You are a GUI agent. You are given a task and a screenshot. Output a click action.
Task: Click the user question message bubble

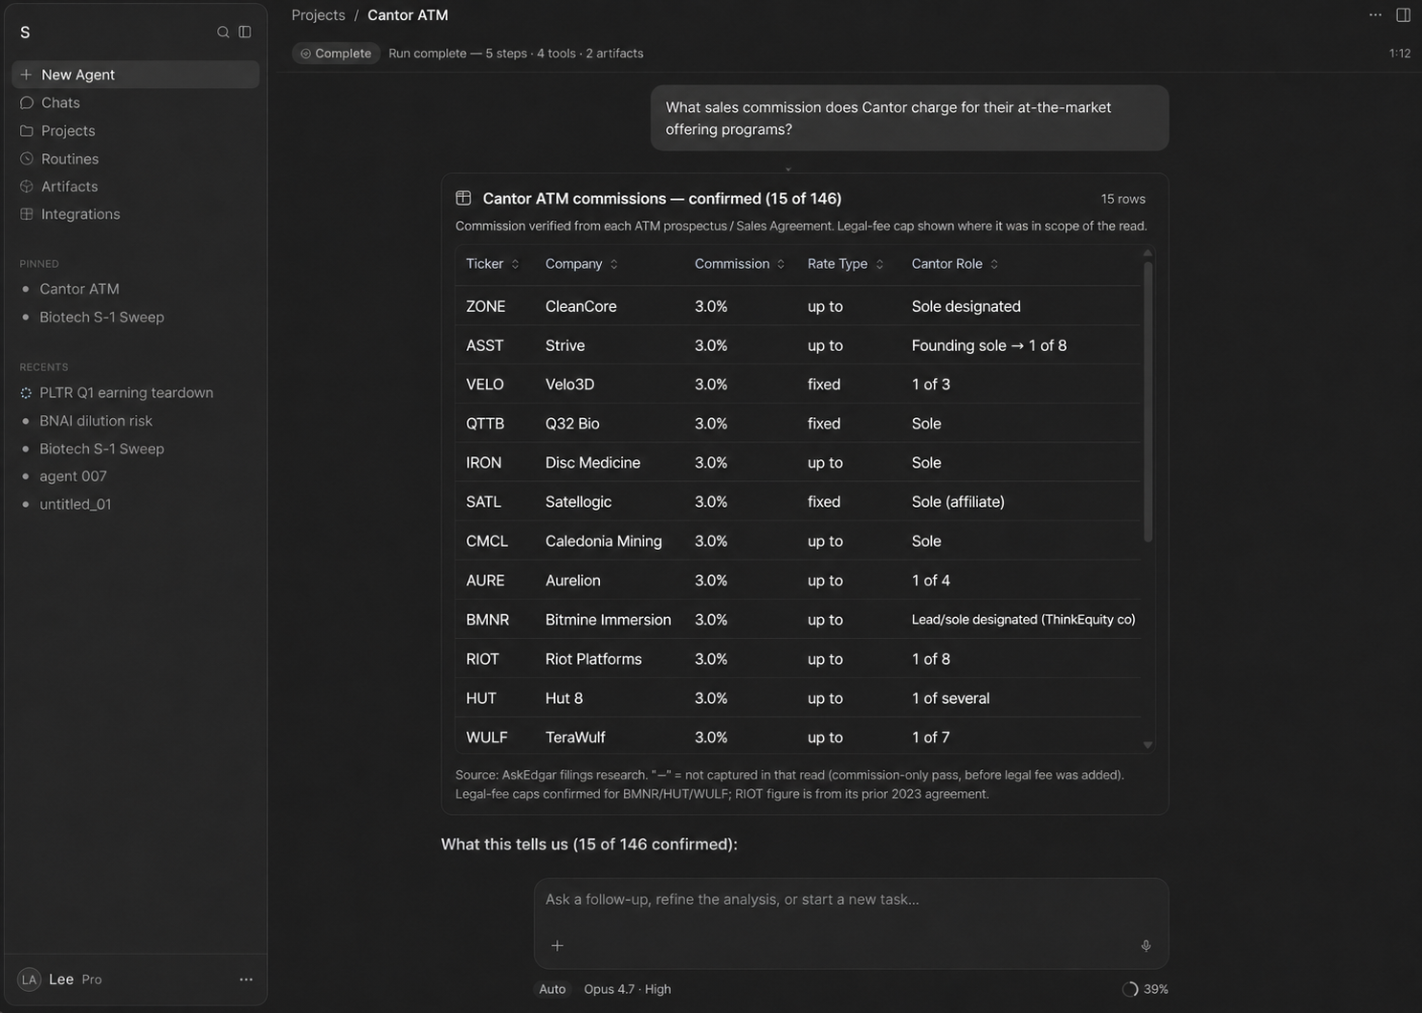point(909,119)
